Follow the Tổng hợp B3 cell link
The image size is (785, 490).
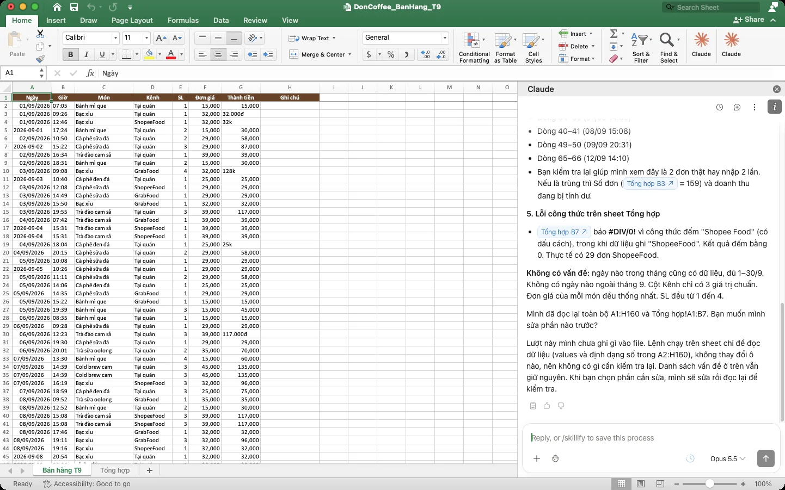[650, 184]
